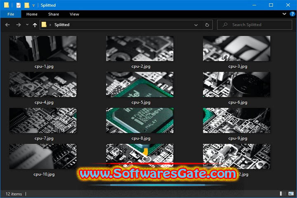Screen dimensions: 297x198
Task: Switch to the Home ribbon tab
Action: coord(32,14)
